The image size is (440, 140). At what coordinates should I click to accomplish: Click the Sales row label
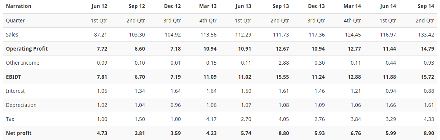pyautogui.click(x=12, y=35)
